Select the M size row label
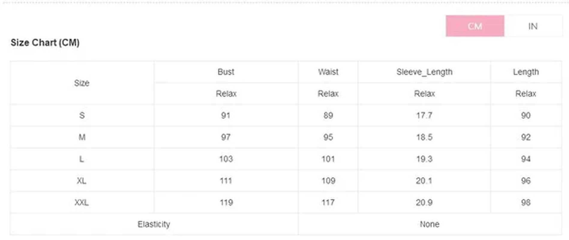This screenshot has height=240, width=569. (82, 137)
